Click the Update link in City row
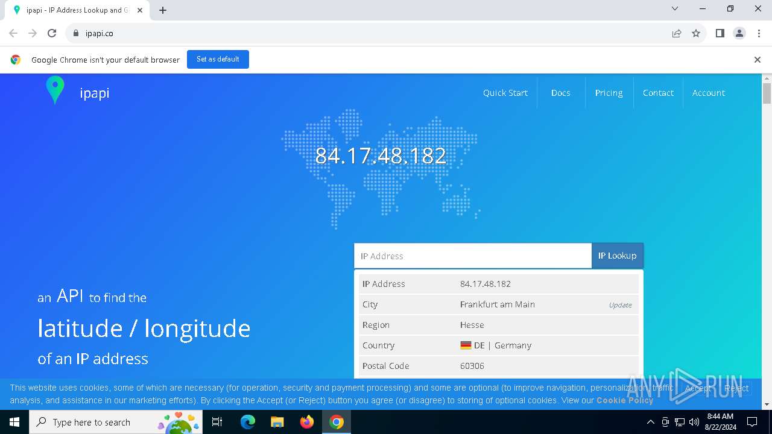Image resolution: width=772 pixels, height=434 pixels. pos(620,305)
